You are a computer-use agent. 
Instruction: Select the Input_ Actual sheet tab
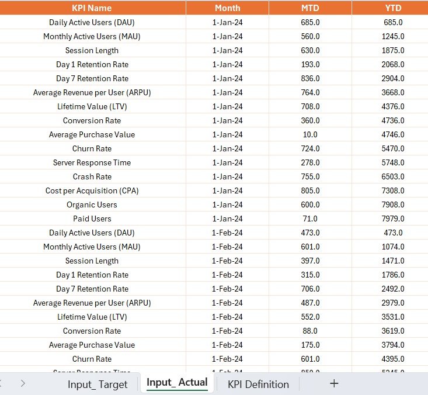pyautogui.click(x=177, y=382)
